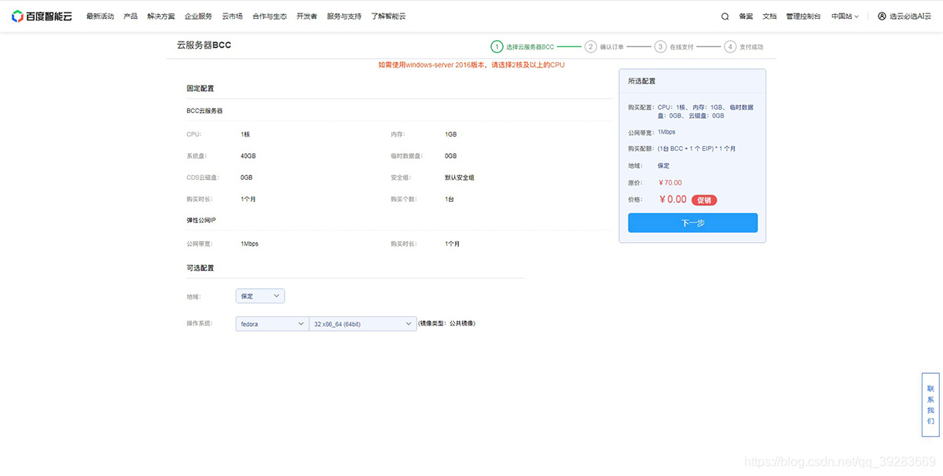Click the red 促销 promotion badge
The width and height of the screenshot is (943, 476).
pyautogui.click(x=704, y=200)
